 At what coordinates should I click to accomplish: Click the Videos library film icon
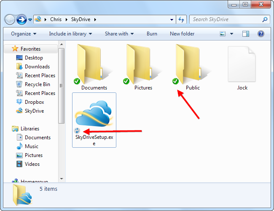19,164
